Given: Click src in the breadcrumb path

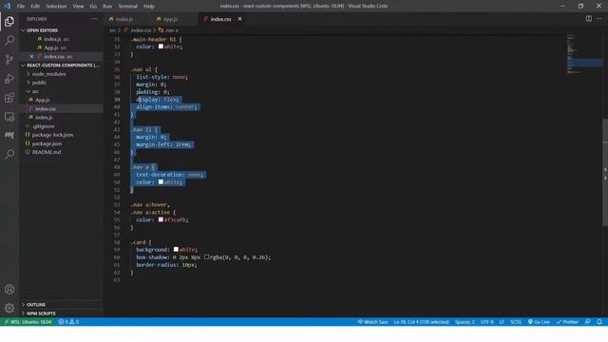Looking at the screenshot, I should tap(112, 30).
